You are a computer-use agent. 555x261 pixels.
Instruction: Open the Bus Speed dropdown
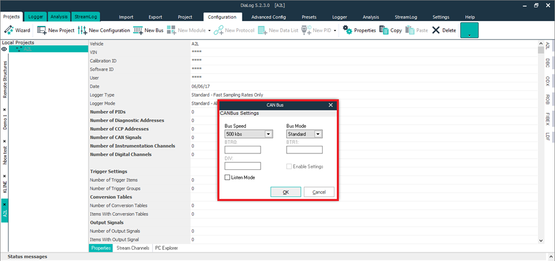pyautogui.click(x=268, y=134)
